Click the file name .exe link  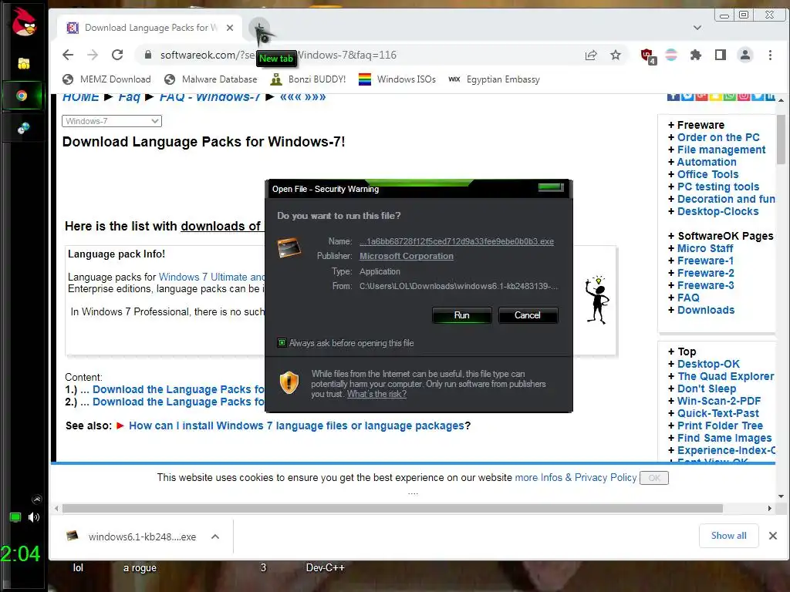(457, 241)
